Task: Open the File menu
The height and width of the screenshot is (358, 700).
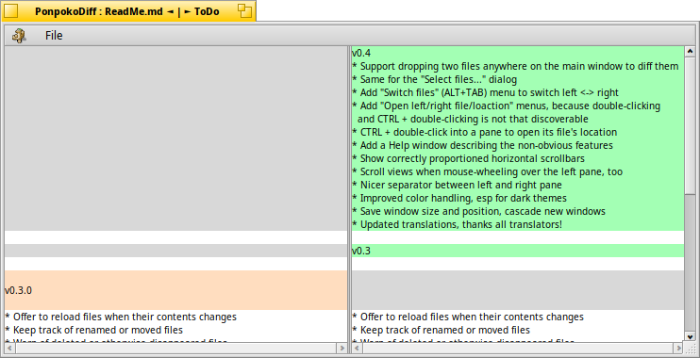Action: 54,35
